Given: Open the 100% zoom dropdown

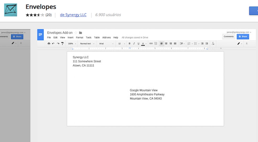Looking at the screenshot, I should coord(72,44).
